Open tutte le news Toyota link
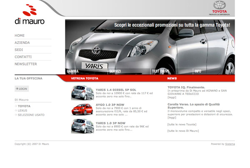Image resolution: width=250 pixels, height=168 pixels. (x=182, y=125)
